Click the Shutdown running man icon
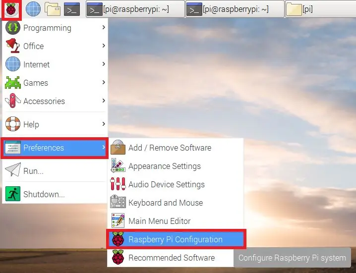 pos(13,194)
